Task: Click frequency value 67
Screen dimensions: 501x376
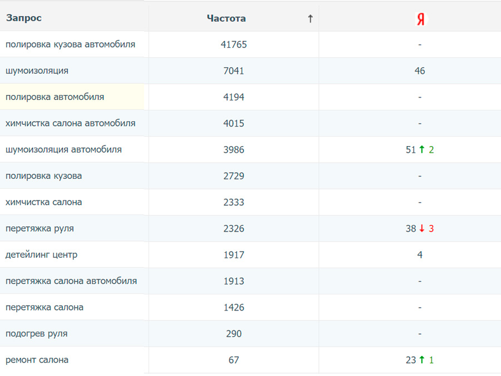Action: click(234, 360)
